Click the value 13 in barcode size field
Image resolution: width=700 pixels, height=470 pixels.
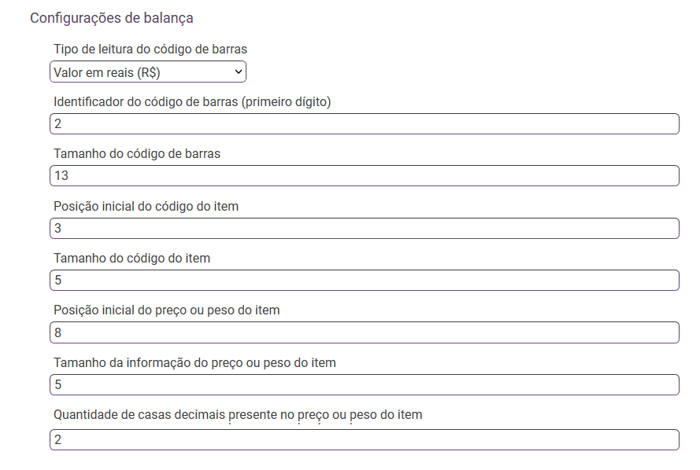click(x=61, y=176)
